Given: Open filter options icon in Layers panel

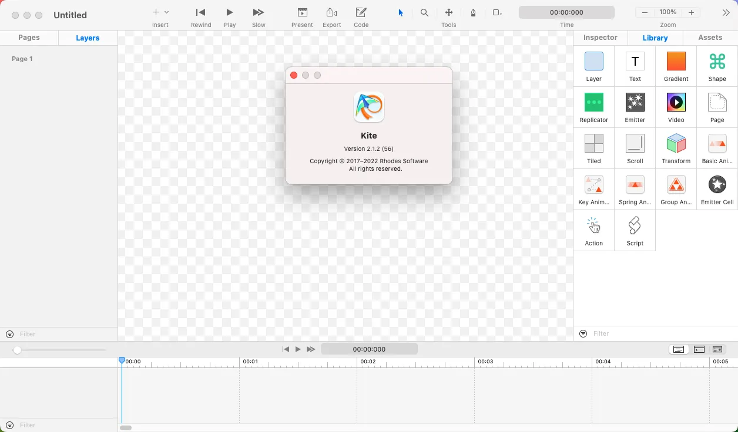Looking at the screenshot, I should [x=9, y=334].
